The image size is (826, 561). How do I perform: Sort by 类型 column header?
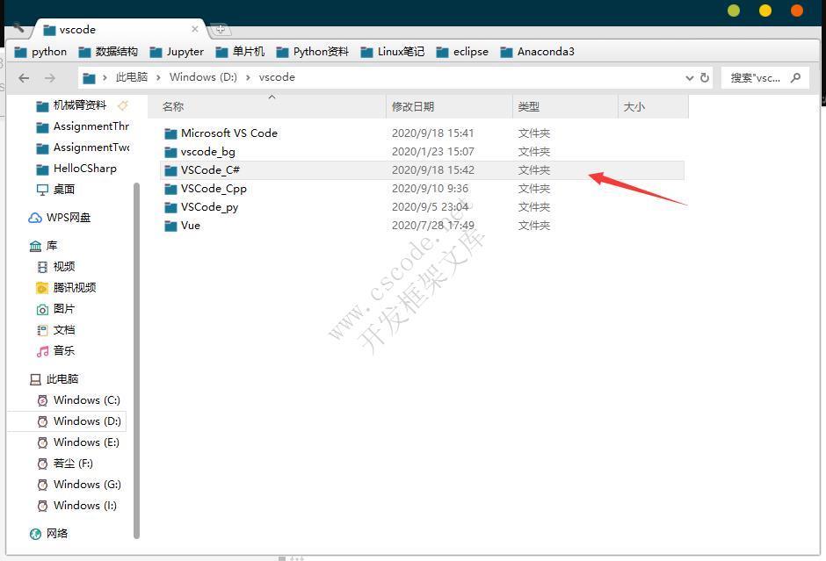pyautogui.click(x=565, y=107)
